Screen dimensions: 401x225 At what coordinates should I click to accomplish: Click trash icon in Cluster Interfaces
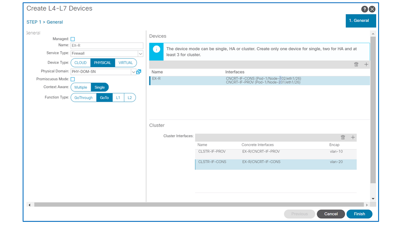343,137
